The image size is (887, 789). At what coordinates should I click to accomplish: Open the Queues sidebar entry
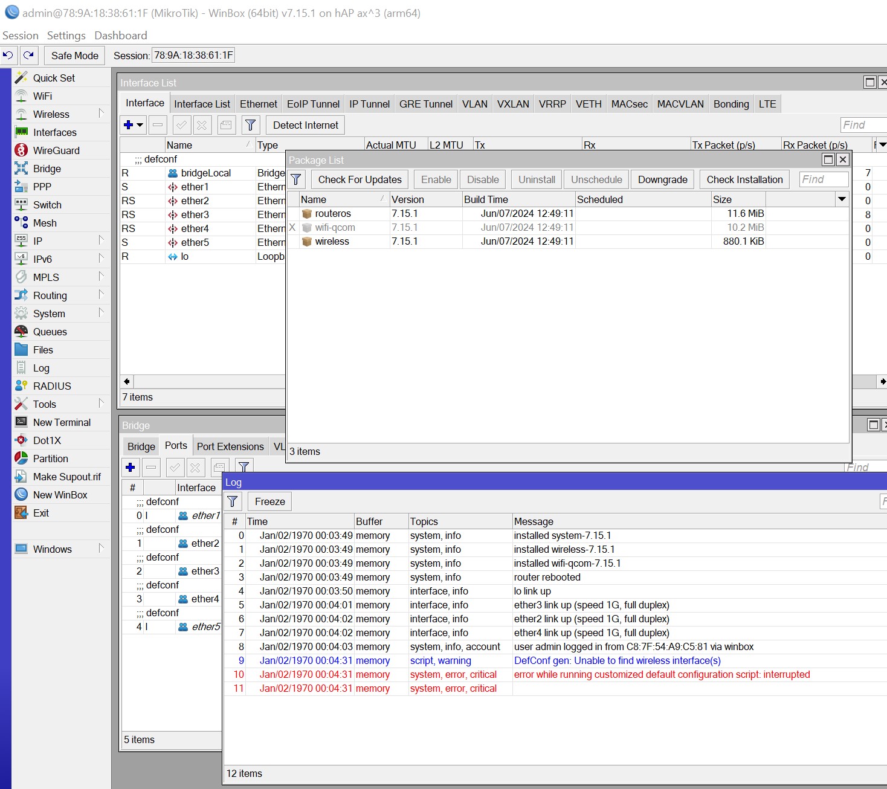click(50, 332)
